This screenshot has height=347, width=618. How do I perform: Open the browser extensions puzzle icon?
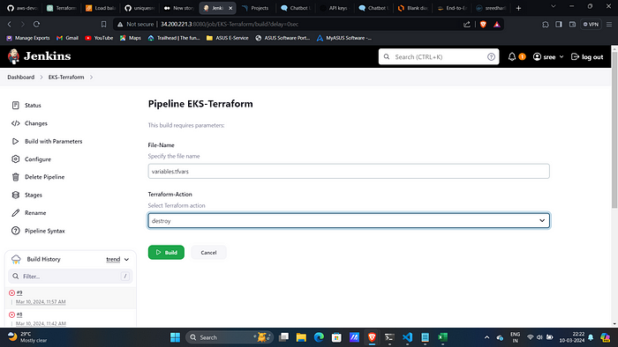(546, 24)
